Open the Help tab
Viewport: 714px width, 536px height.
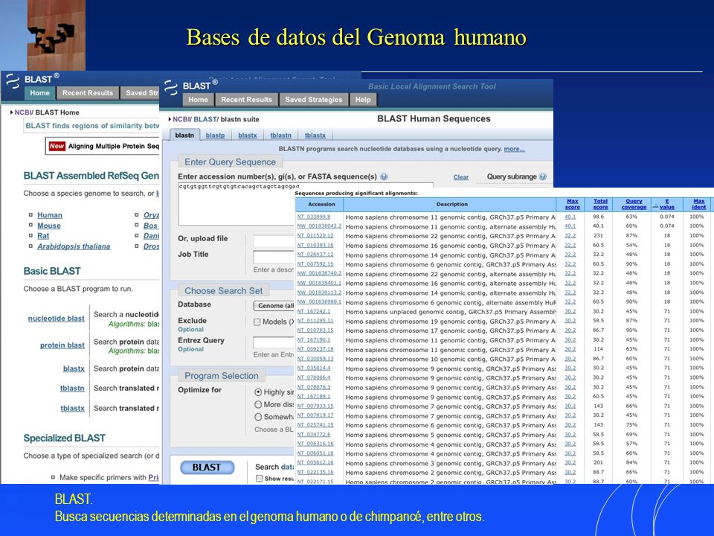363,99
